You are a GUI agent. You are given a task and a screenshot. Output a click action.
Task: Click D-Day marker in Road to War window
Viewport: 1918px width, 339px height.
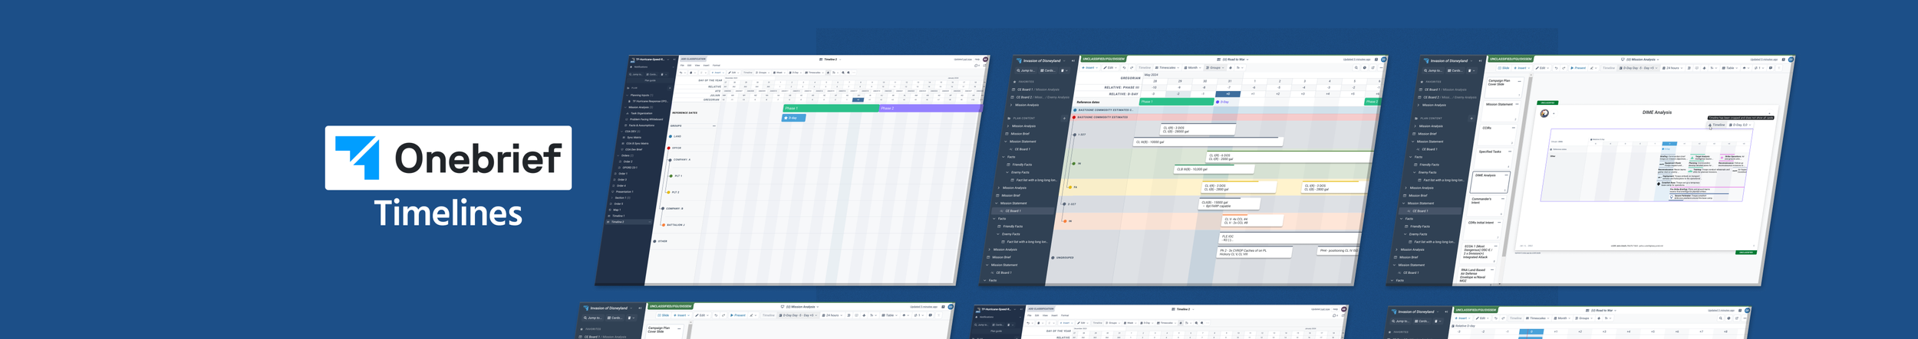(1222, 102)
